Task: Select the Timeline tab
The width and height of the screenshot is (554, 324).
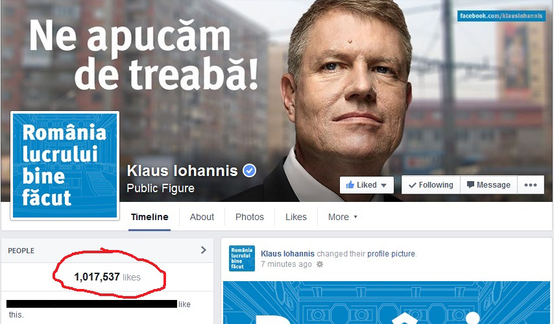Action: [x=149, y=217]
